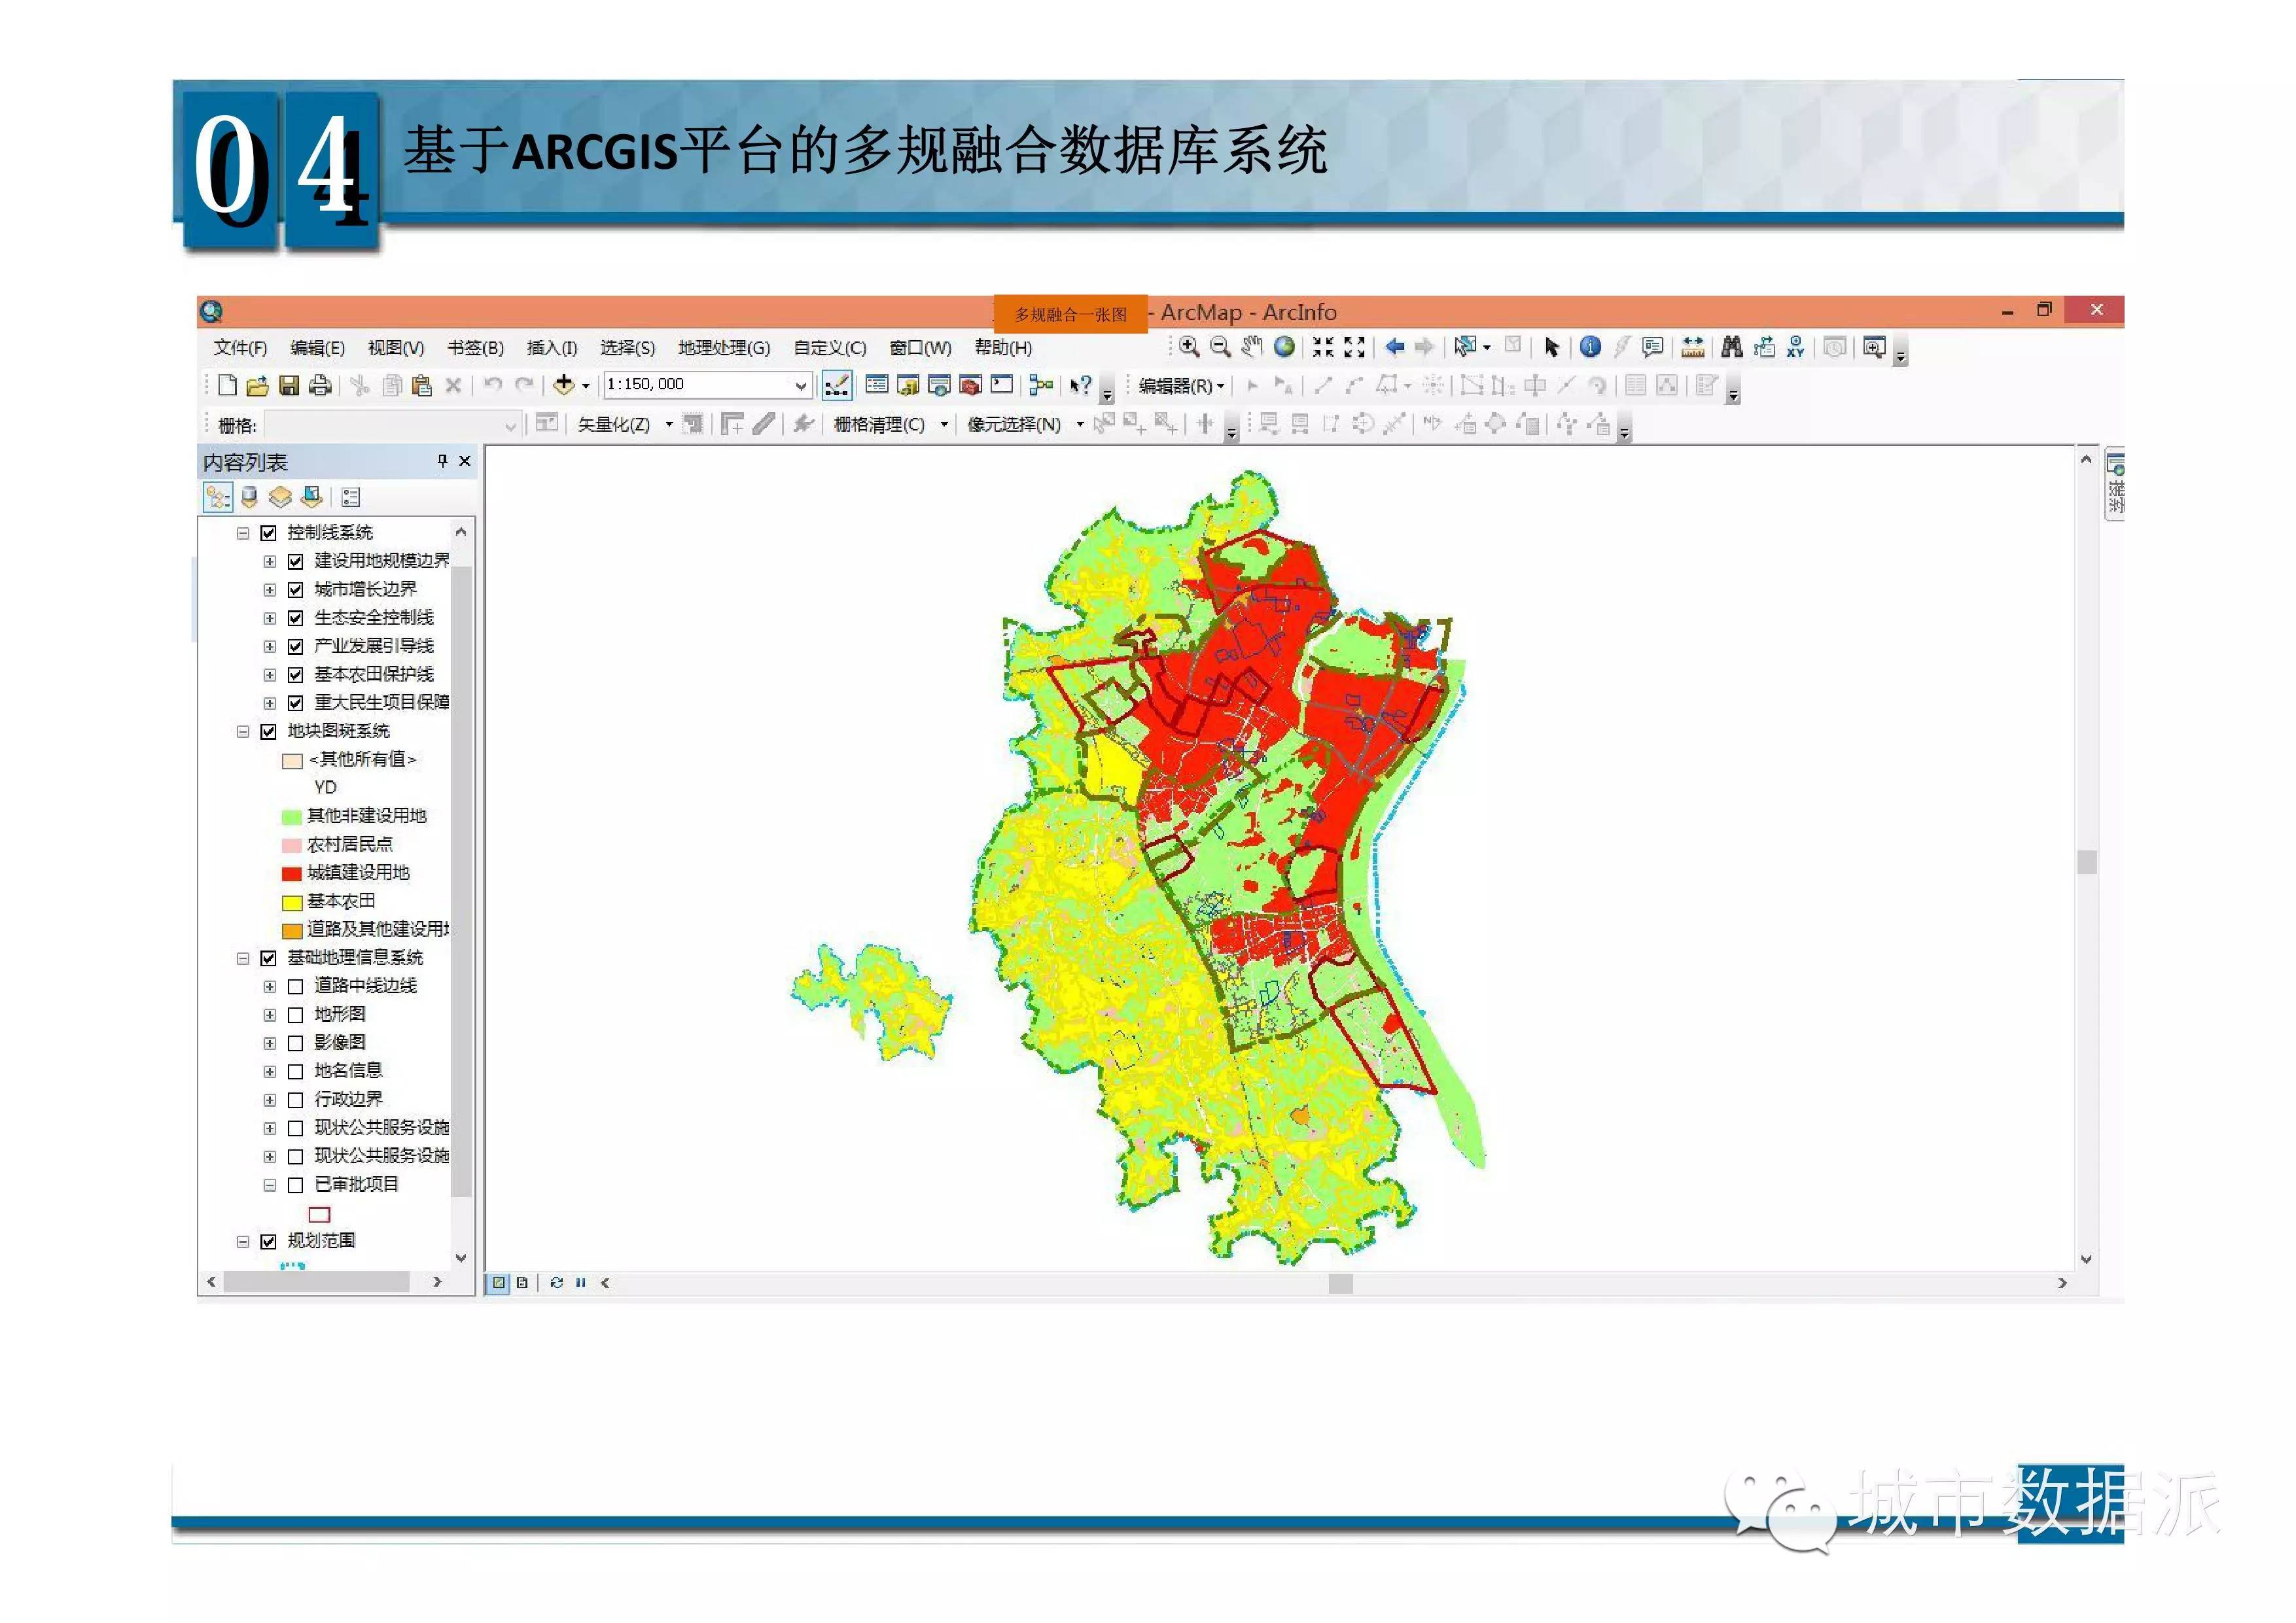Select the Measure ruler tool
Image resolution: width=2296 pixels, height=1623 pixels.
1692,347
